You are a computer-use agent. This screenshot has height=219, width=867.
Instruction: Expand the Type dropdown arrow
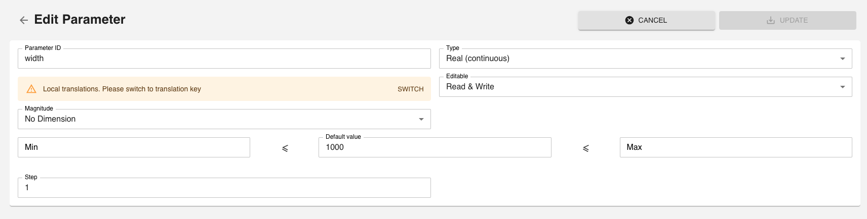843,59
